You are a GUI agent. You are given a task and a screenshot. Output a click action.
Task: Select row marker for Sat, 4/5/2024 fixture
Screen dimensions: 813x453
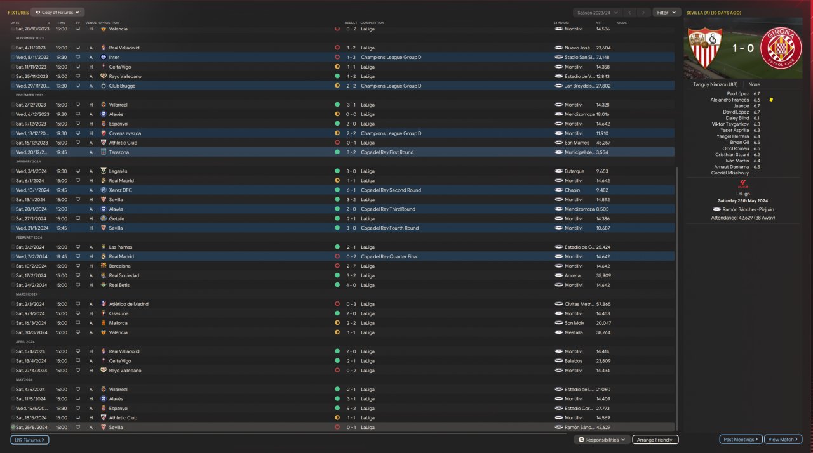point(13,389)
